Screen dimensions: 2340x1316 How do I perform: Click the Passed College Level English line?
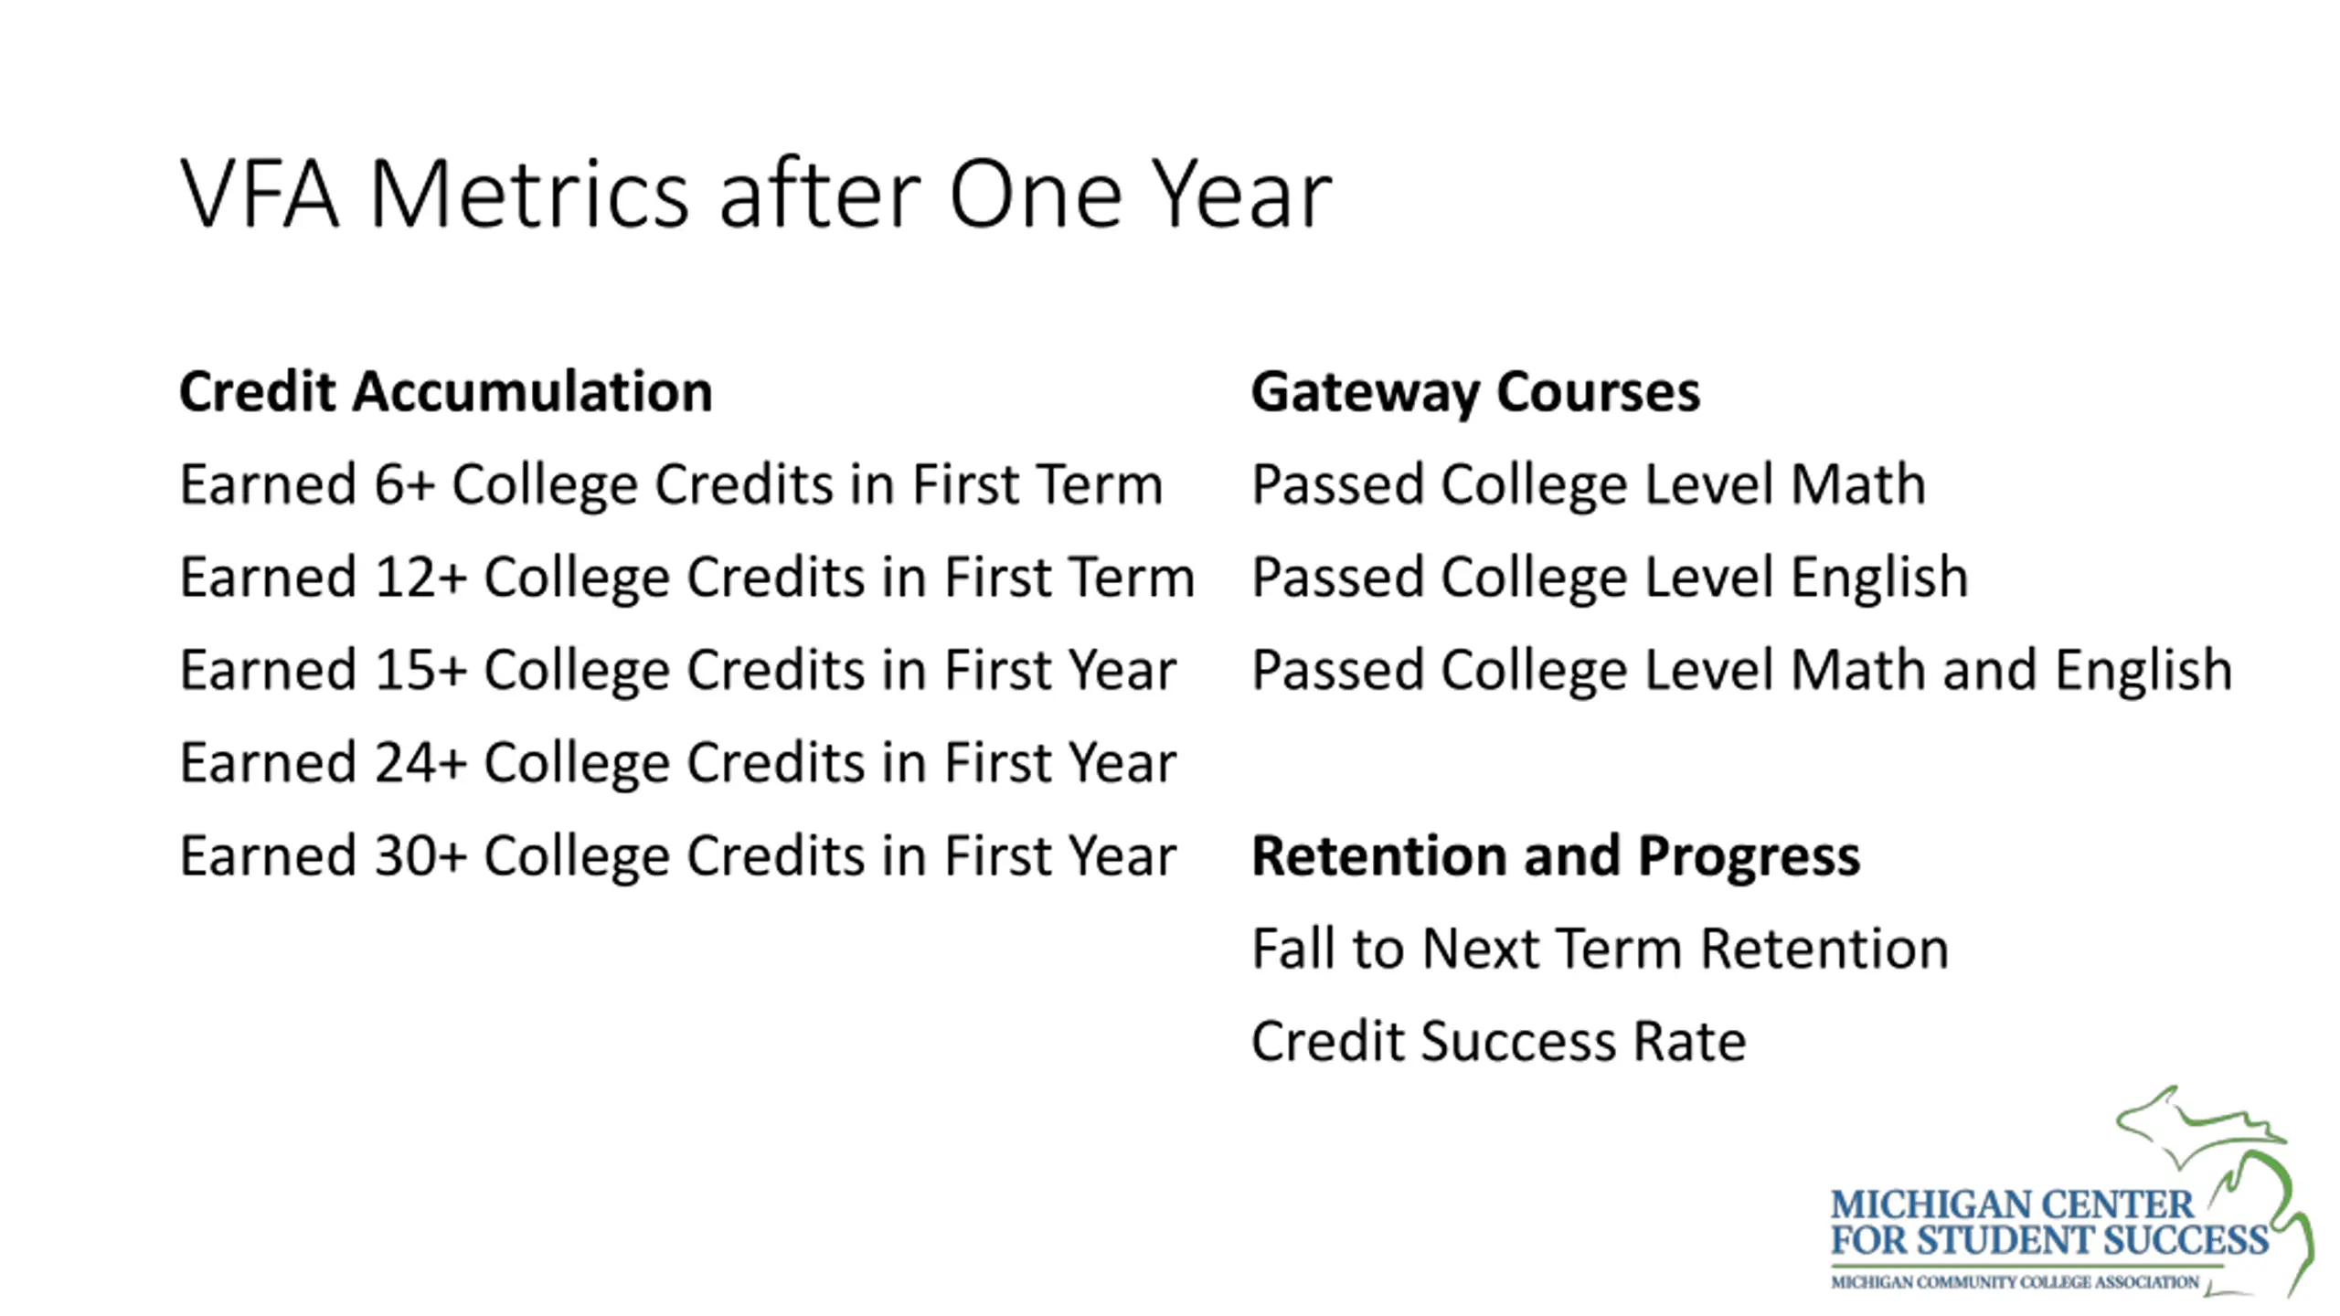coord(1609,578)
